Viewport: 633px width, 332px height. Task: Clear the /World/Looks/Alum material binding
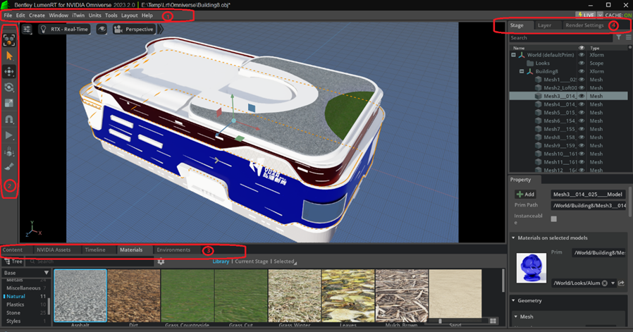tap(604, 283)
